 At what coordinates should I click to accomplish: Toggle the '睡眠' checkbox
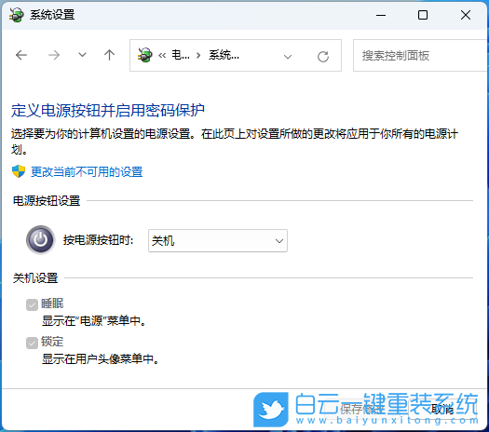click(x=32, y=304)
